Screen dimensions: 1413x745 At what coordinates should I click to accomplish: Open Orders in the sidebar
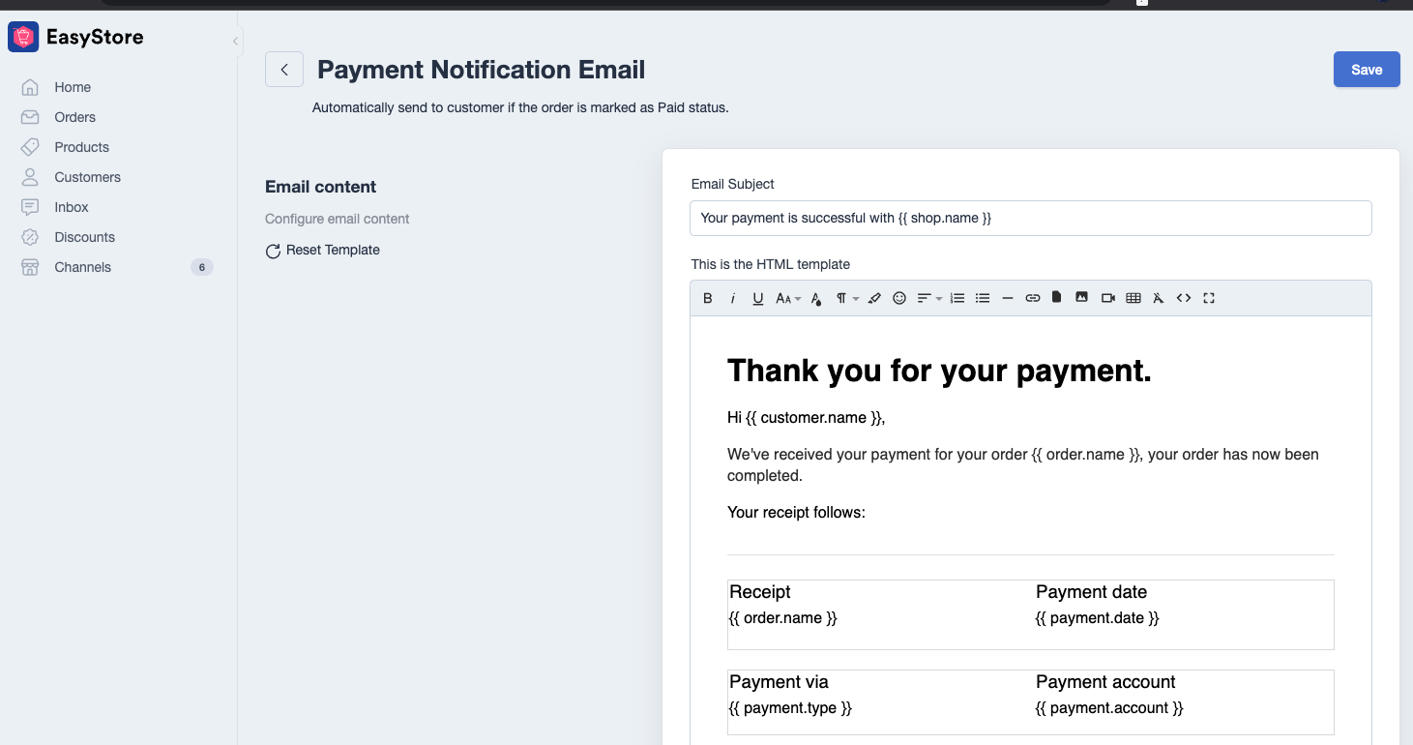(x=74, y=117)
